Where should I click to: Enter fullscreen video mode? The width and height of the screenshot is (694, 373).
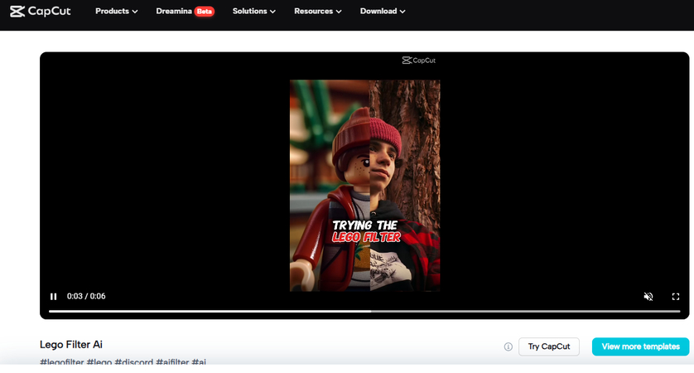point(676,297)
